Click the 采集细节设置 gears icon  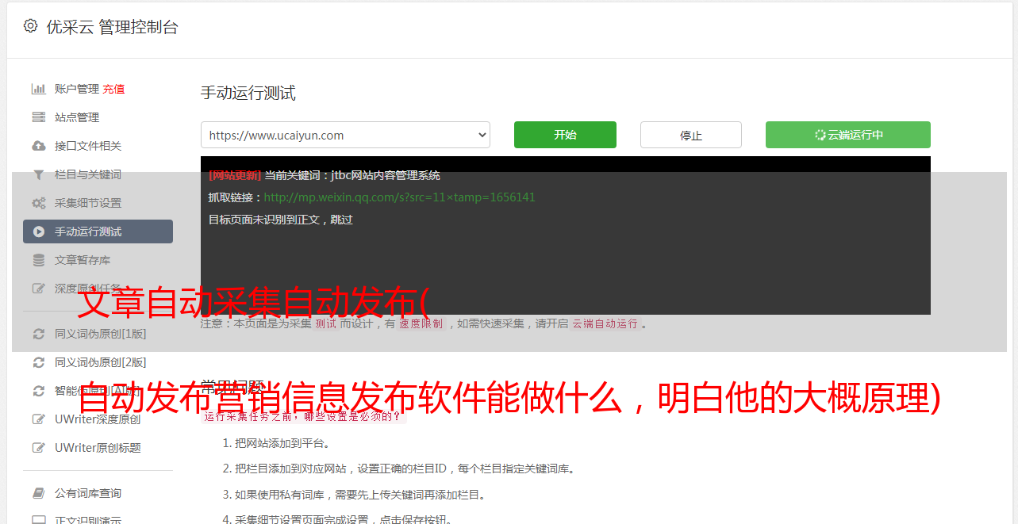tap(38, 203)
